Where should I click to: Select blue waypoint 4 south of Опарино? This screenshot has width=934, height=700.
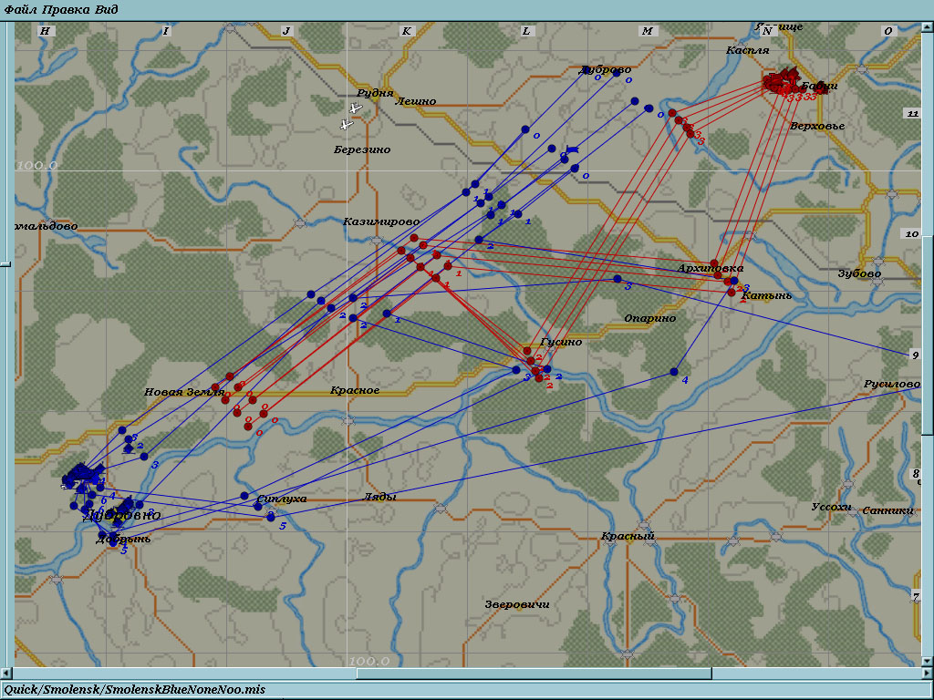coord(674,372)
